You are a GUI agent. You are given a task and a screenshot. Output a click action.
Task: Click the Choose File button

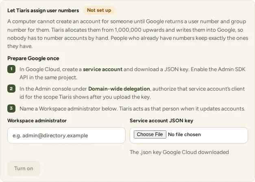click(150, 134)
